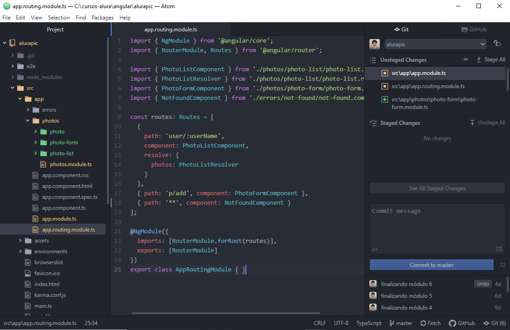510x330 pixels.
Task: Click the discard-all dash icon next to Stage All
Action: click(x=466, y=59)
